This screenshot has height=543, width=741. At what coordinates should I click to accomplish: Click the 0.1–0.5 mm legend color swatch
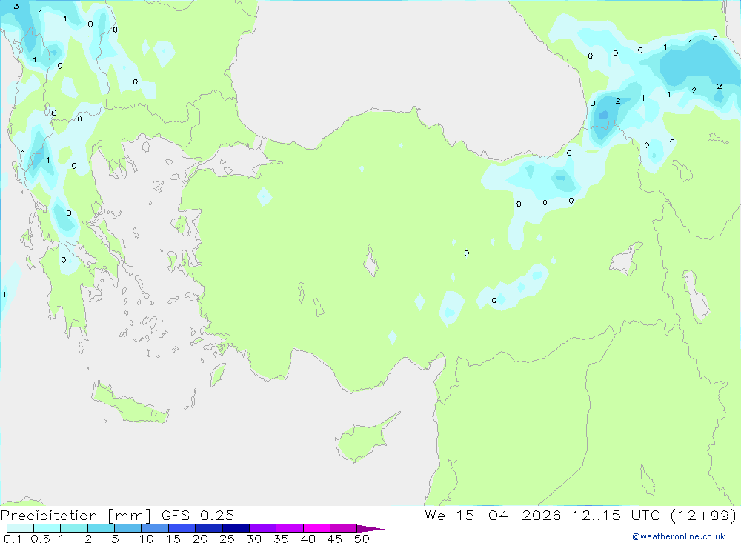point(20,528)
